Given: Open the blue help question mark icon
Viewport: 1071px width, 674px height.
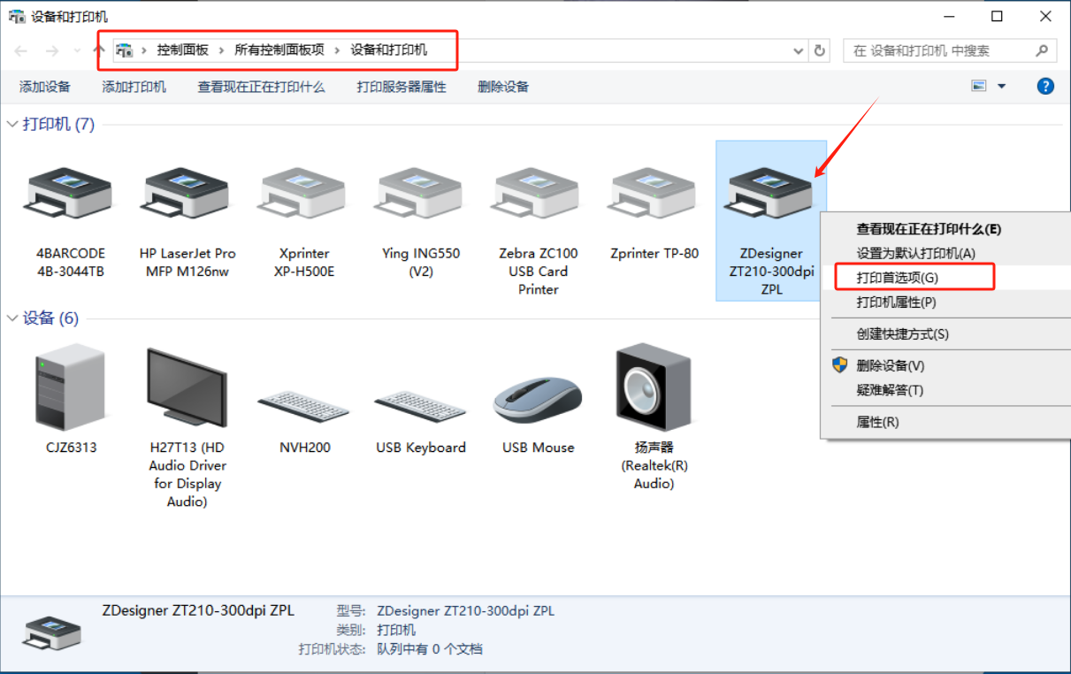Looking at the screenshot, I should (x=1045, y=86).
